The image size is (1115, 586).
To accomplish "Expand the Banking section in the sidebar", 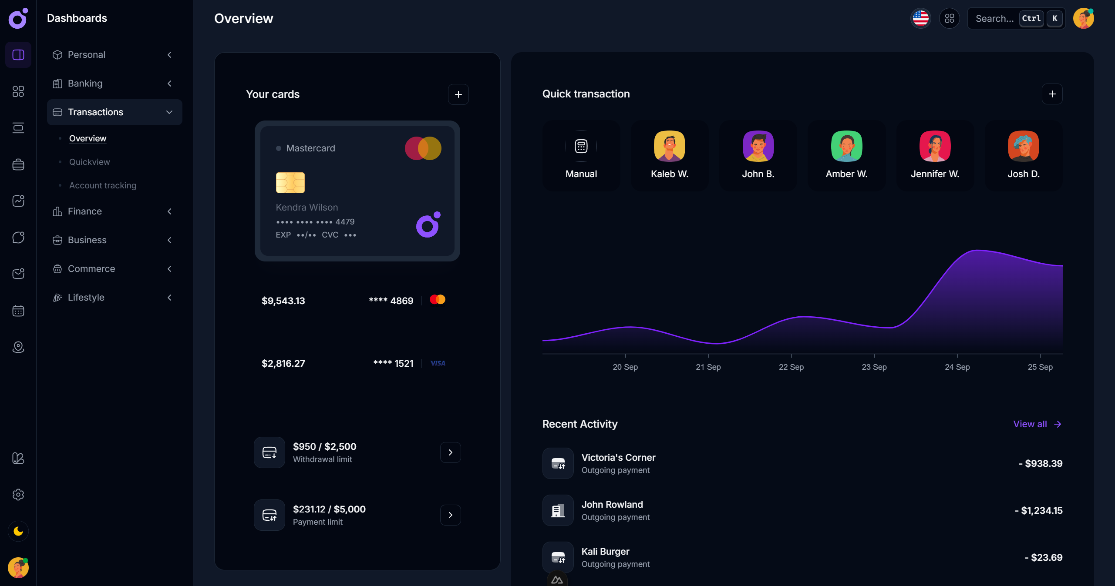I will click(169, 83).
